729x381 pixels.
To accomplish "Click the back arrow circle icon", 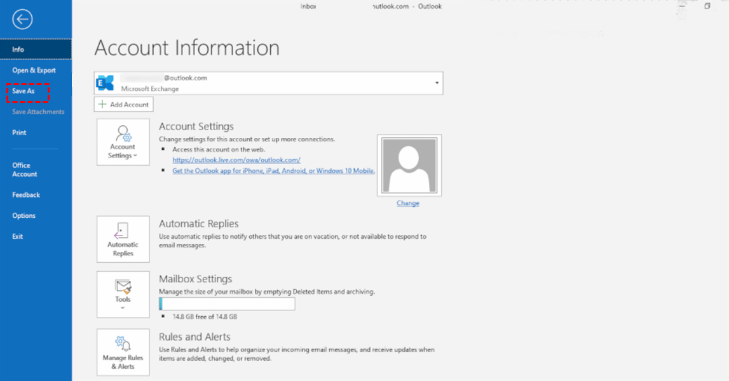I will (x=22, y=20).
